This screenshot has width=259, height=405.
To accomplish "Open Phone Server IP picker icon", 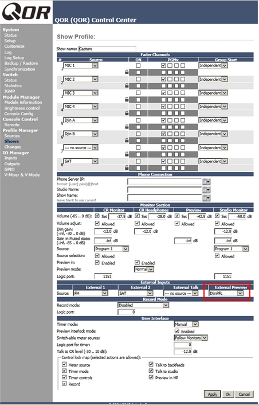I will click(x=206, y=182).
